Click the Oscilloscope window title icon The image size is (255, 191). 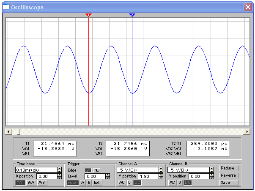(6, 7)
